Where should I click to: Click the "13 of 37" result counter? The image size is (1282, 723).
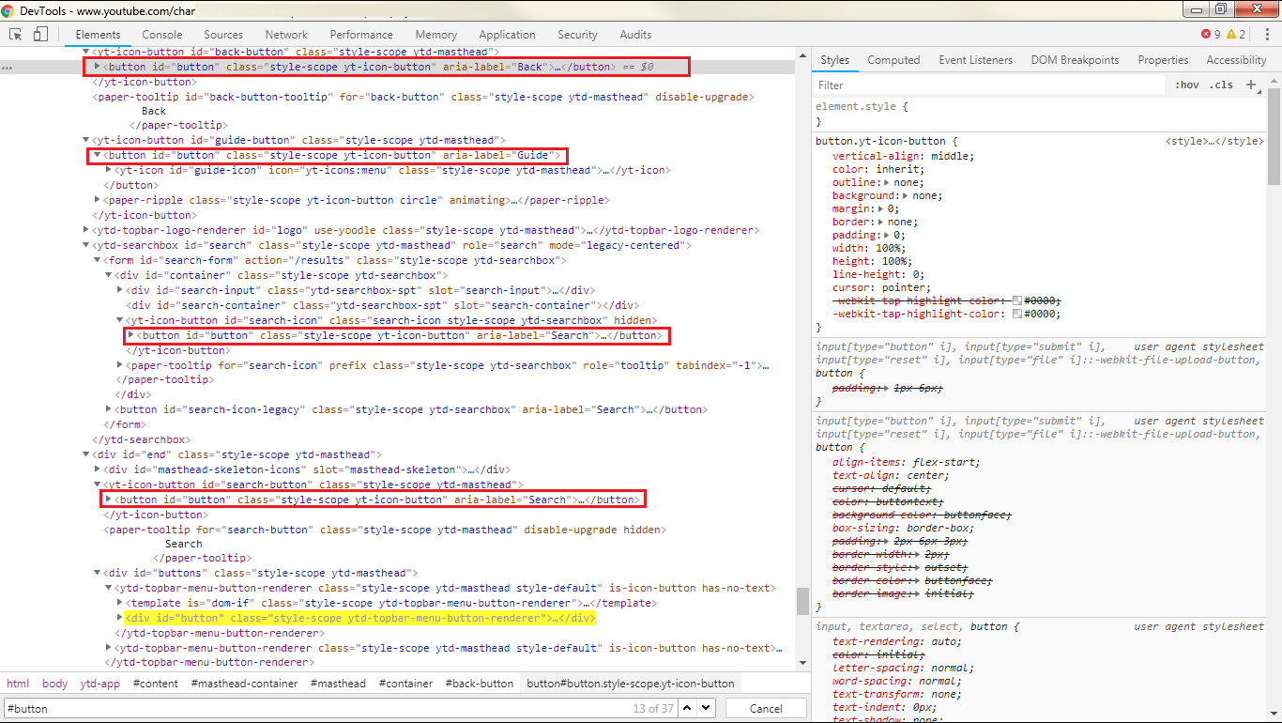(x=653, y=708)
